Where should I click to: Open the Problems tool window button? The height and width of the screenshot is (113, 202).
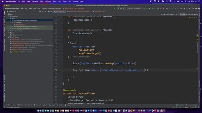tap(28, 105)
